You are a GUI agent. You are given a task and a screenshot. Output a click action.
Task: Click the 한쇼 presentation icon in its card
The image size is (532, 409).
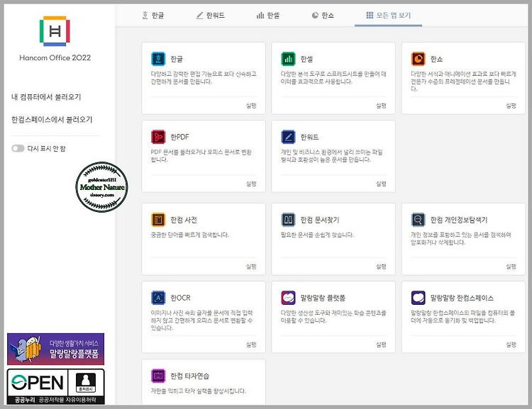pyautogui.click(x=418, y=59)
